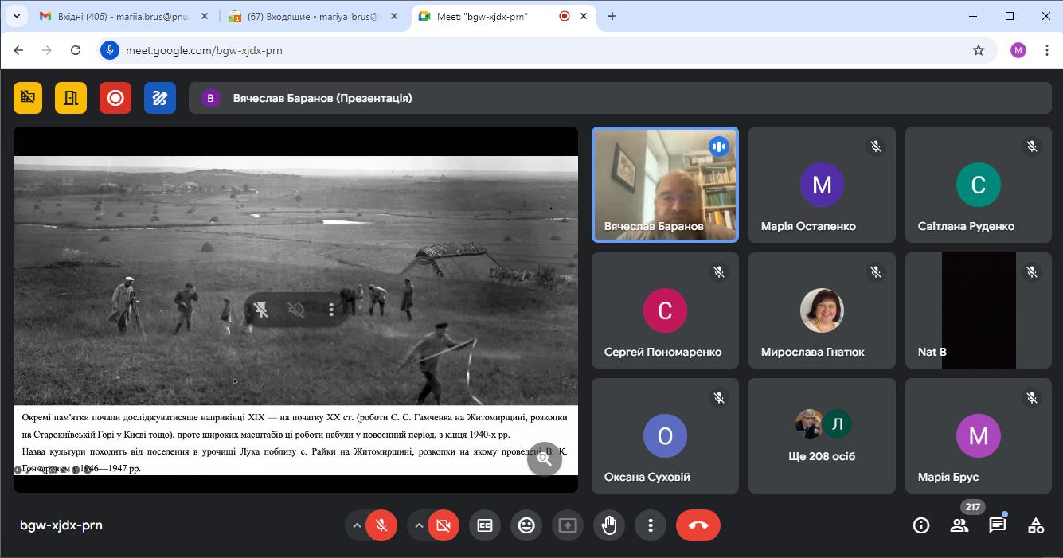Switch to the Gmail Вхідні tab
The height and width of the screenshot is (558, 1063).
click(x=115, y=16)
